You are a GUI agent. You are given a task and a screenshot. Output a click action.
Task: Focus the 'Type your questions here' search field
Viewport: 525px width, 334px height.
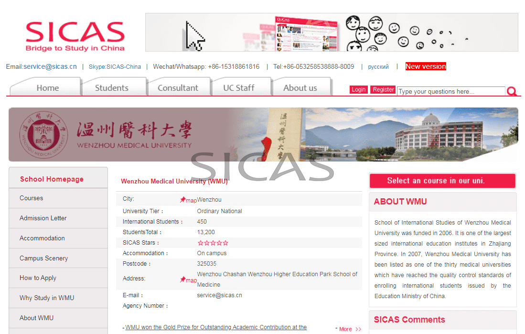(451, 91)
